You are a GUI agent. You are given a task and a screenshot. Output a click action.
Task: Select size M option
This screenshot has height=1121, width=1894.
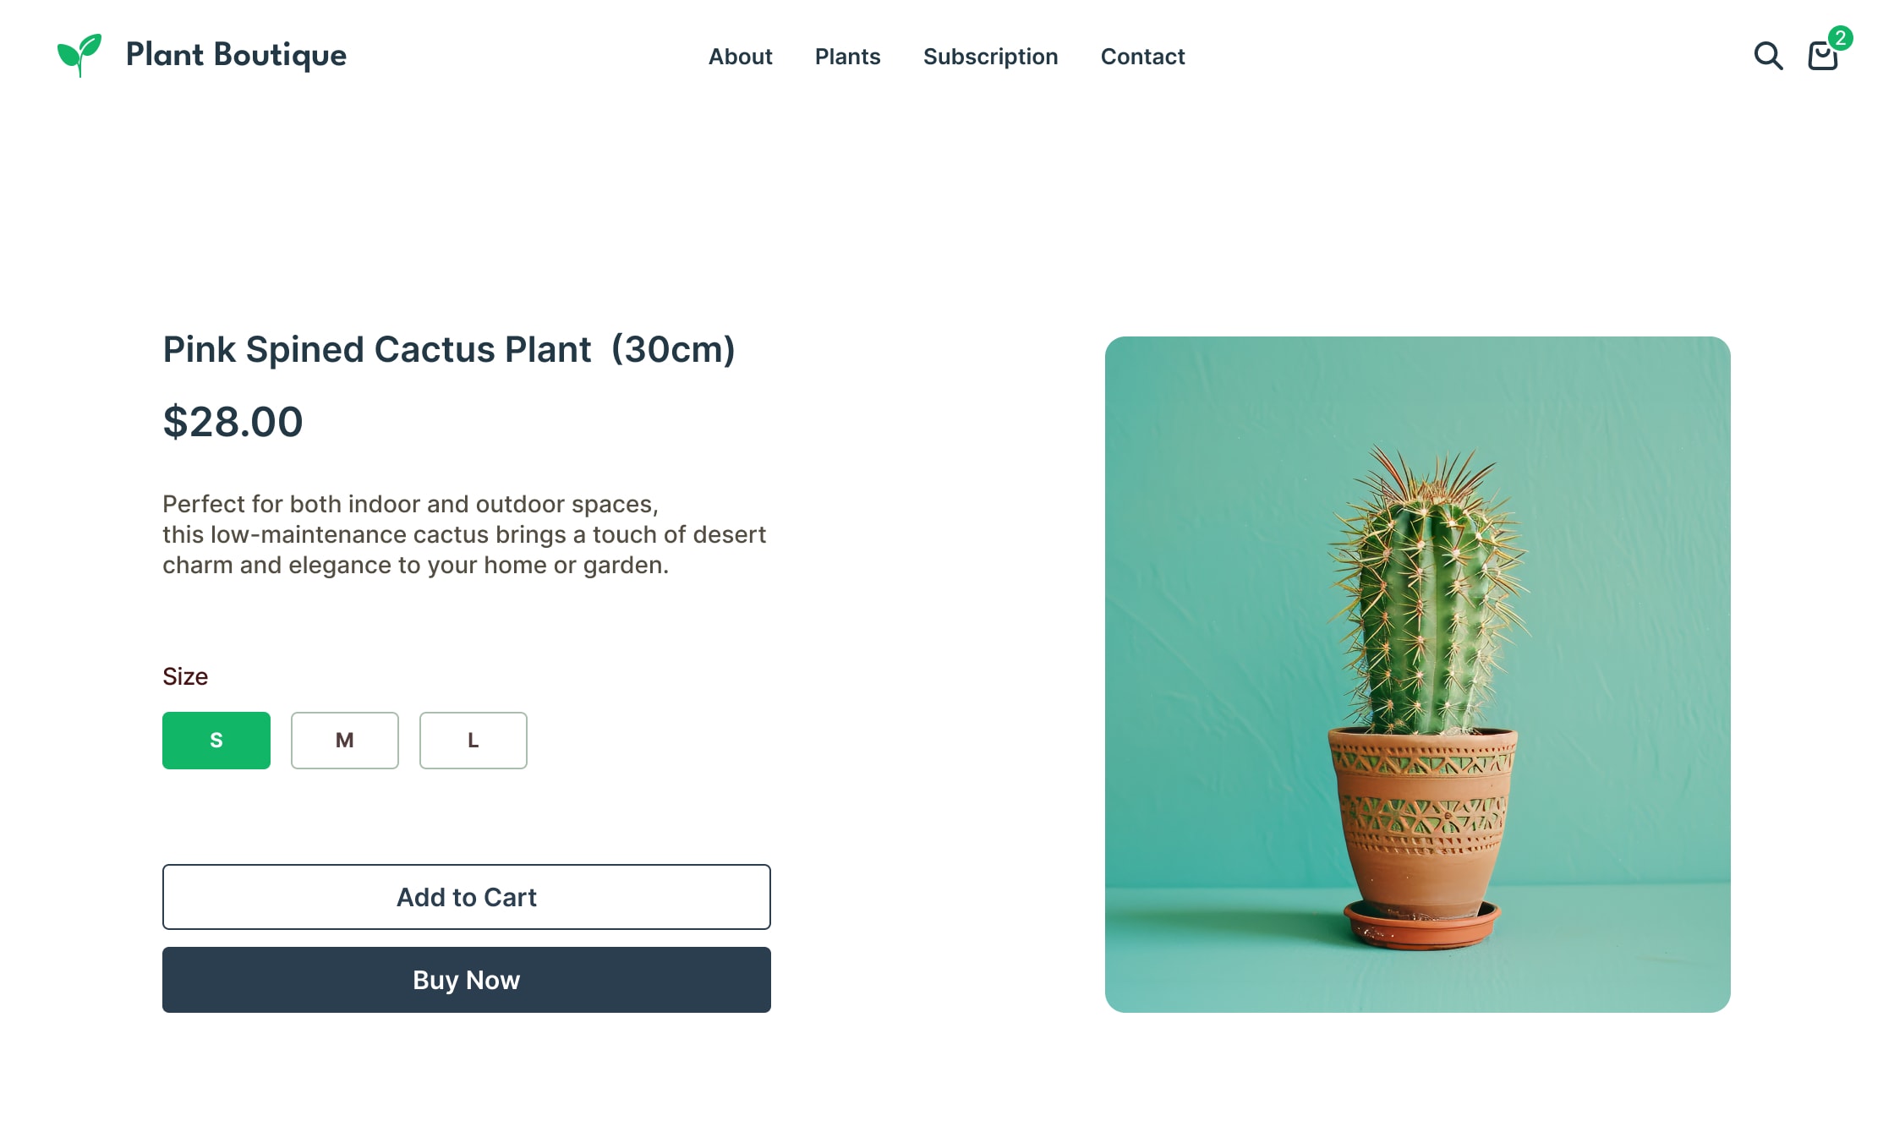344,741
